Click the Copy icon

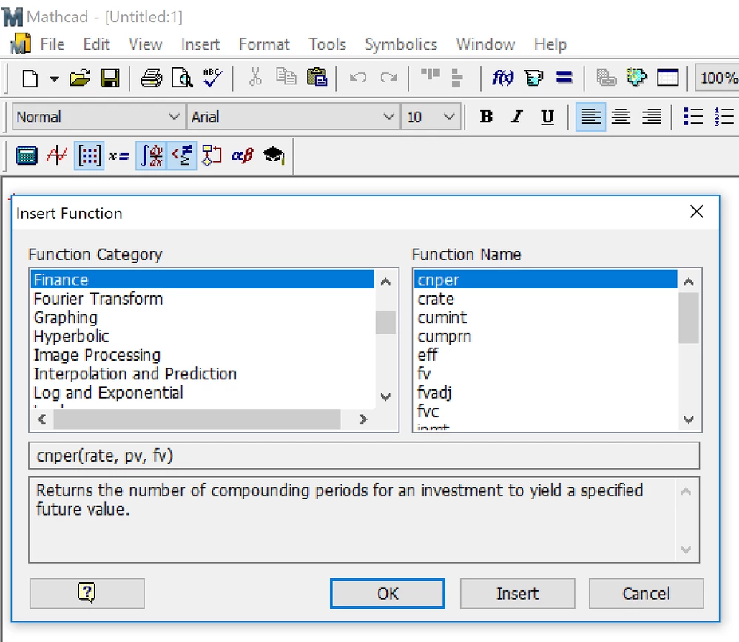tap(286, 76)
